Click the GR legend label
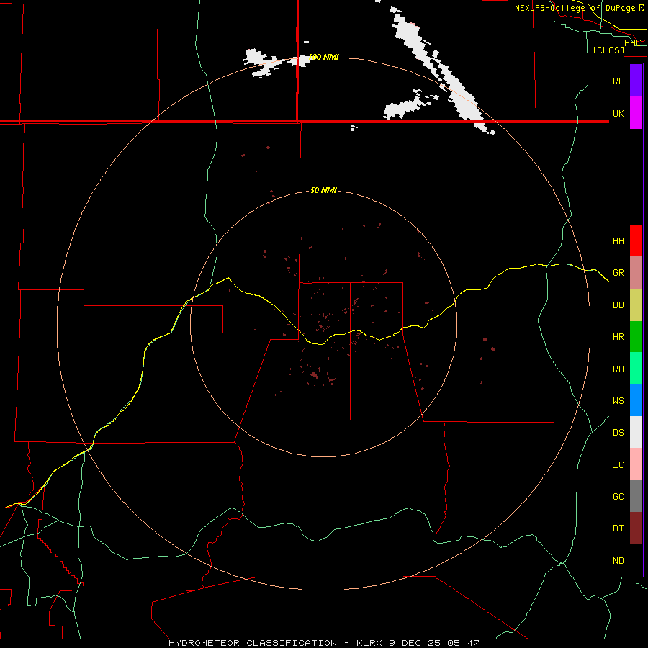The width and height of the screenshot is (648, 648). pos(618,273)
